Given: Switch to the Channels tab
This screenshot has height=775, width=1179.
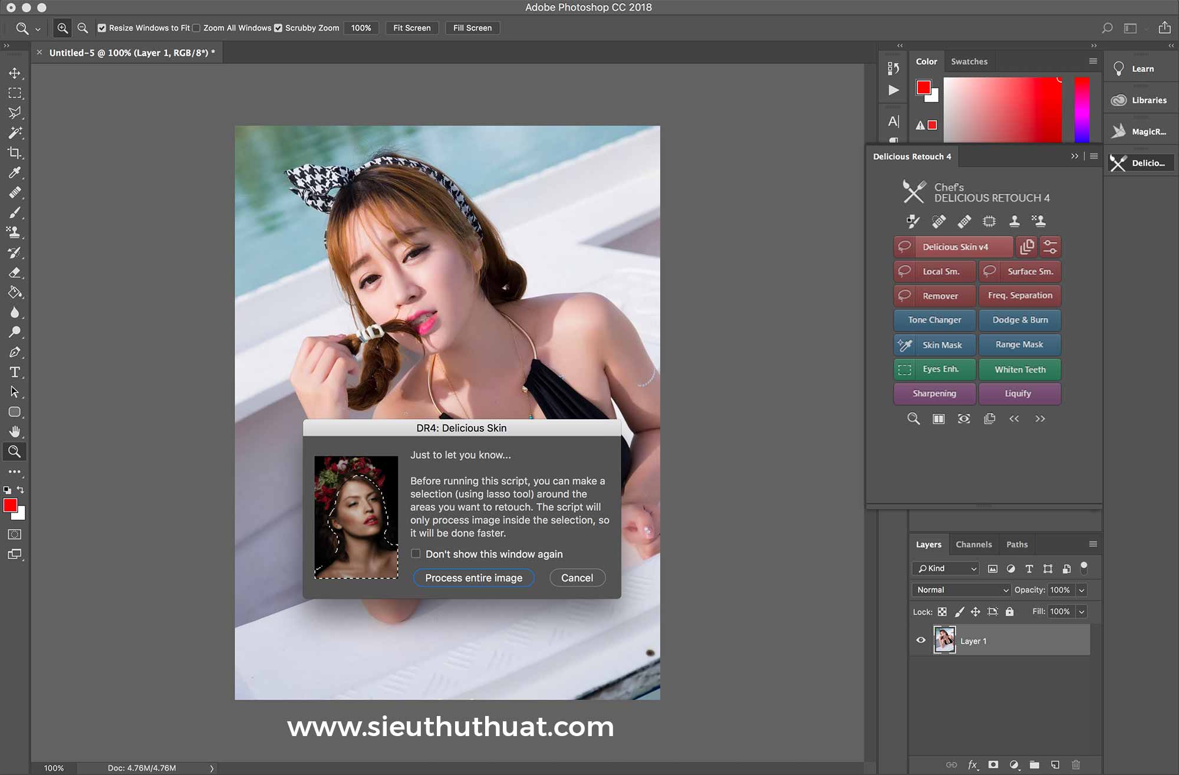Looking at the screenshot, I should pos(974,544).
